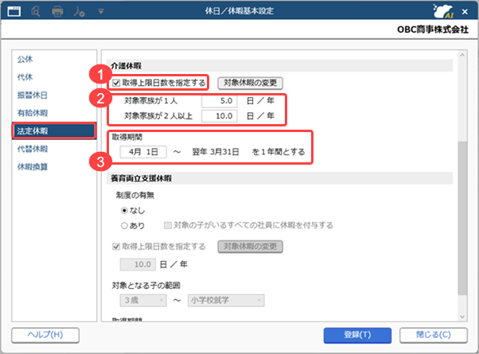479x354 pixels.
Task: Click the 対象家族が1人 days field
Action: [219, 101]
